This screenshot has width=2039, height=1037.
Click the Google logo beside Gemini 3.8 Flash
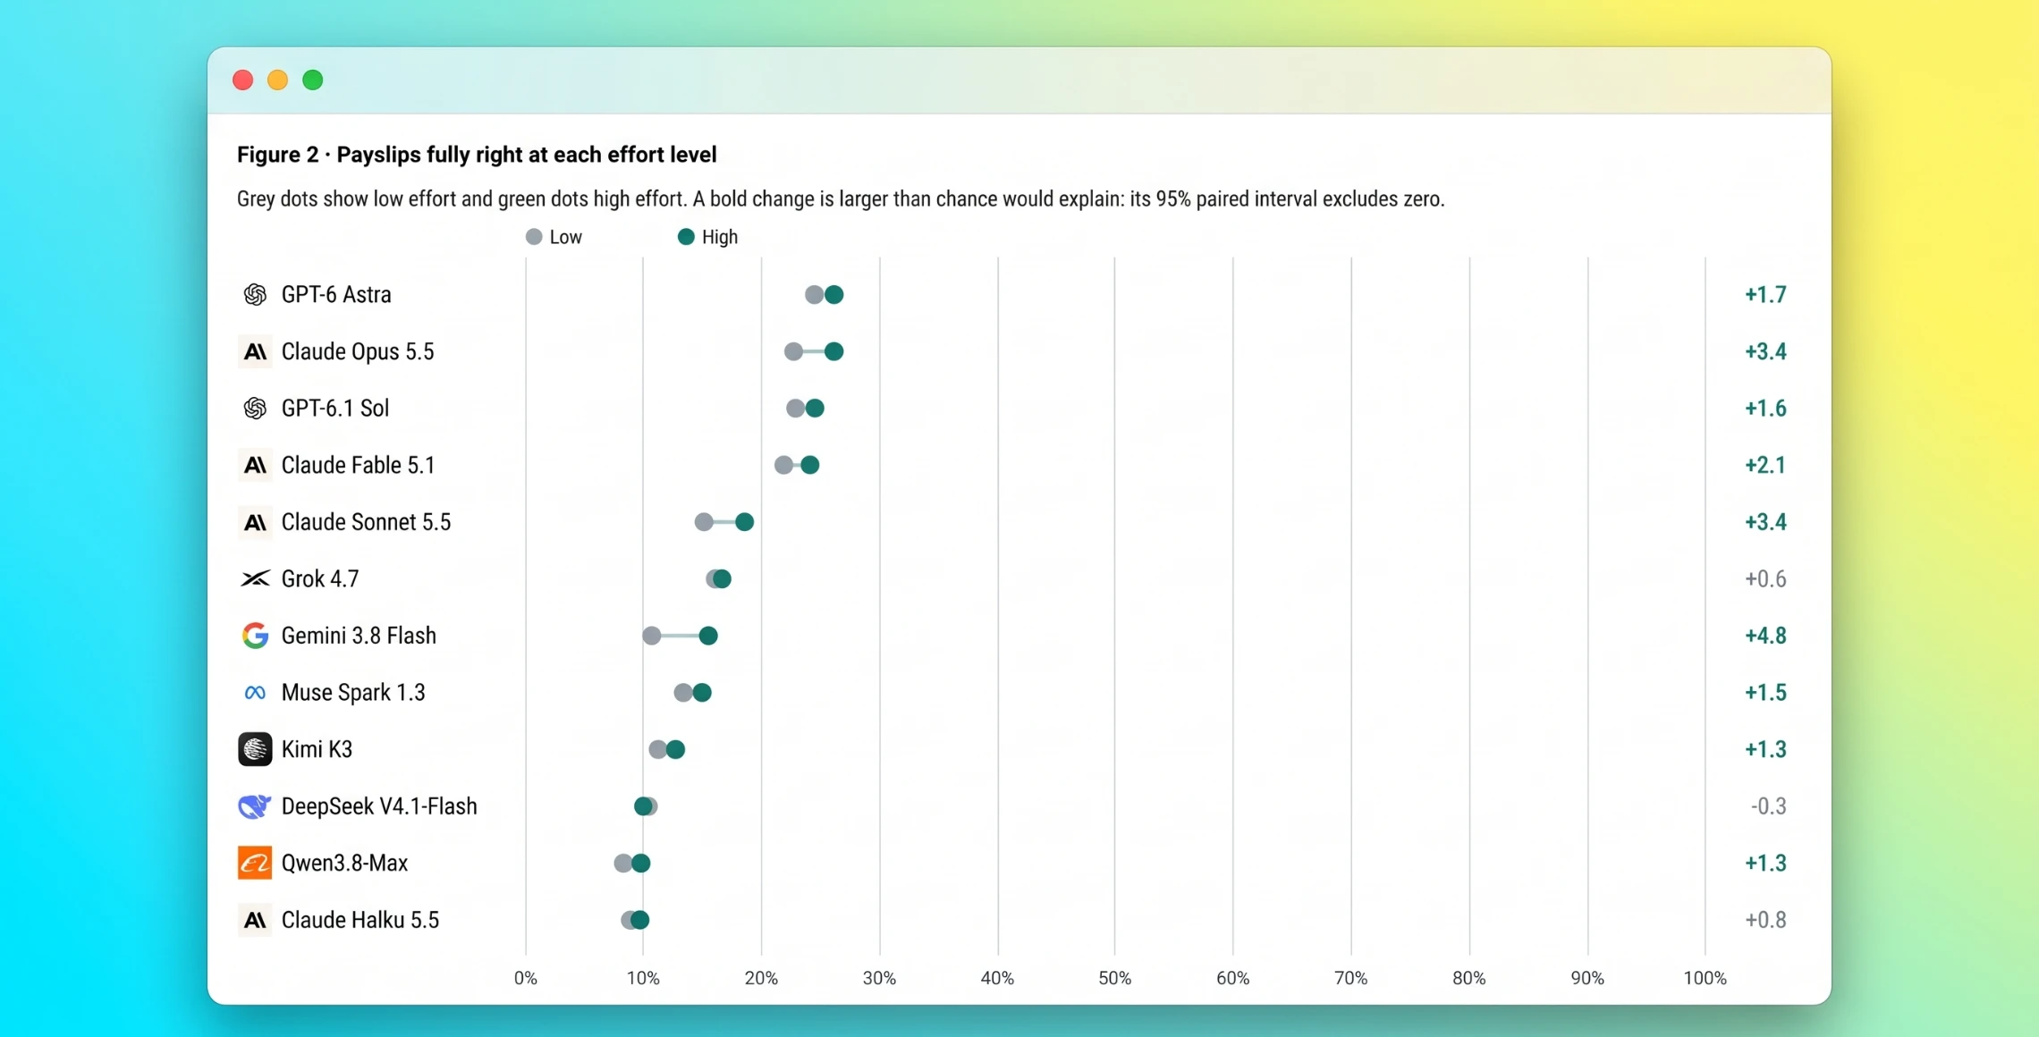[255, 636]
